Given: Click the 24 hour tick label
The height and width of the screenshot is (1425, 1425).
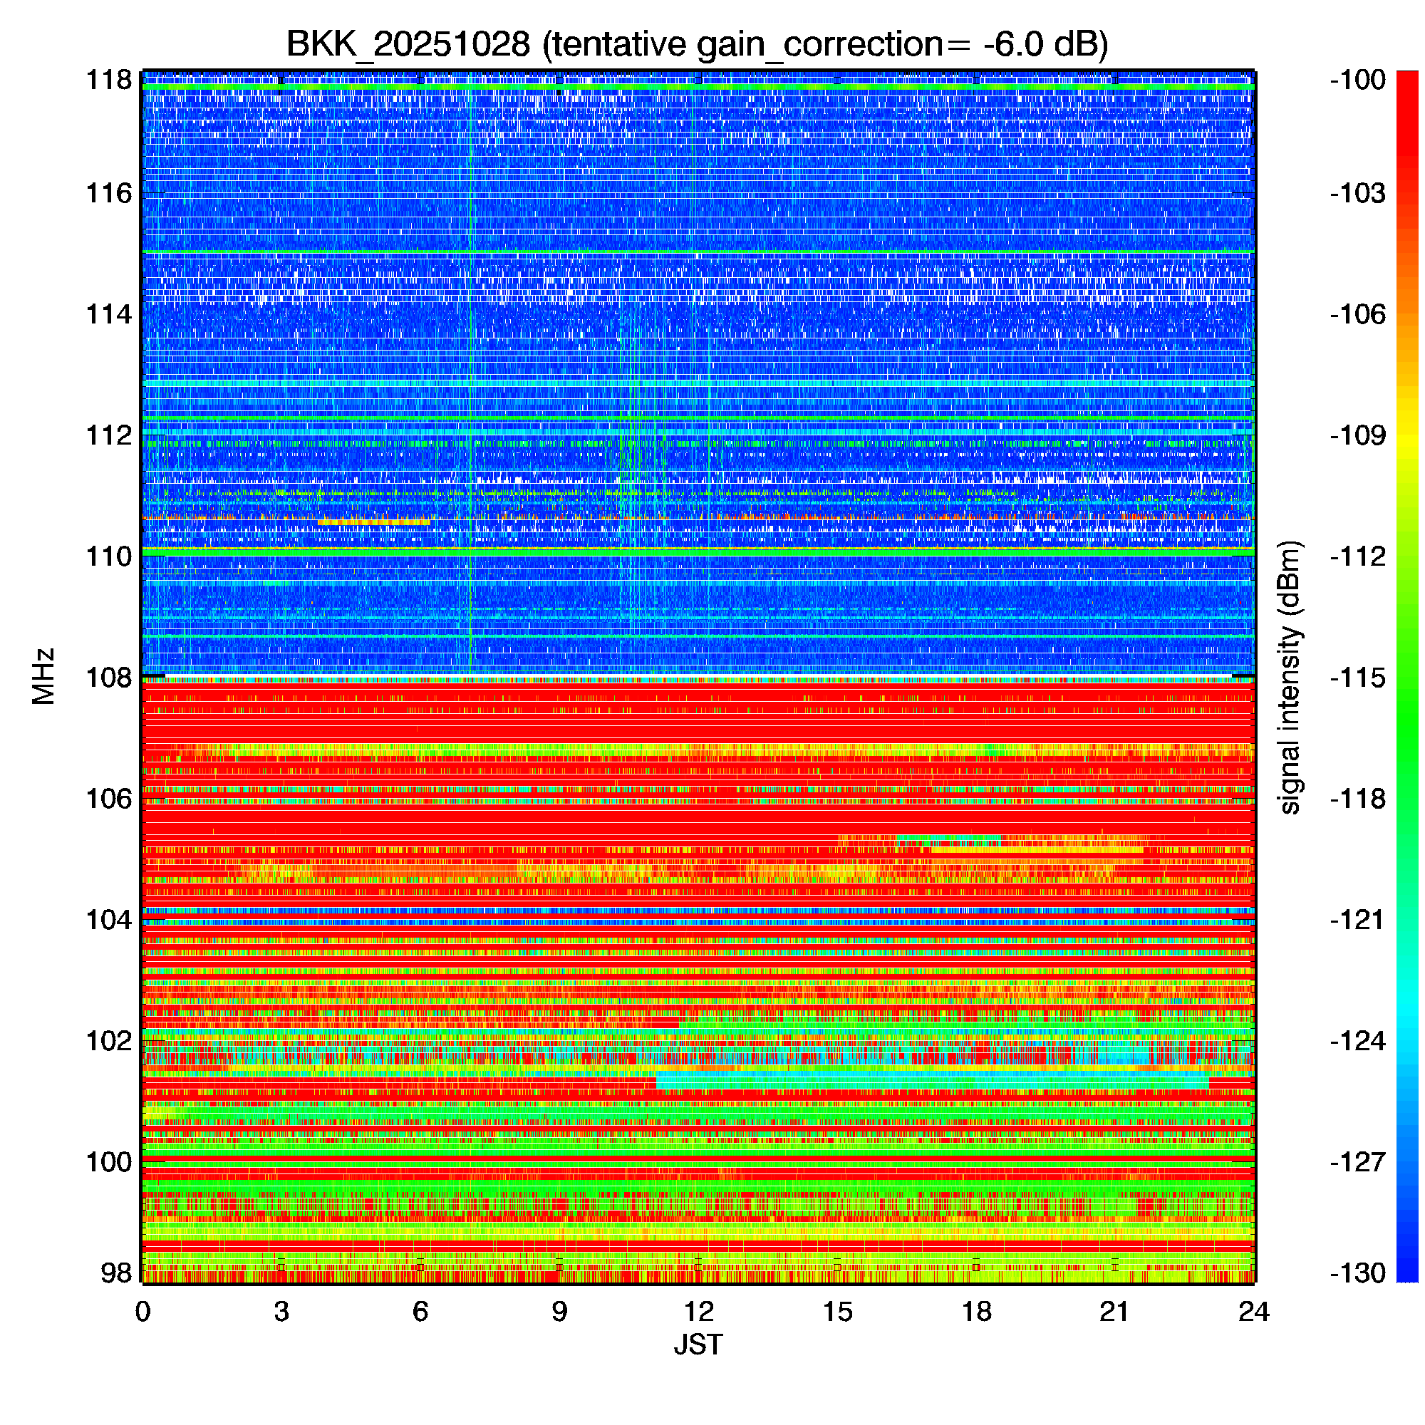Looking at the screenshot, I should coord(1254,1312).
